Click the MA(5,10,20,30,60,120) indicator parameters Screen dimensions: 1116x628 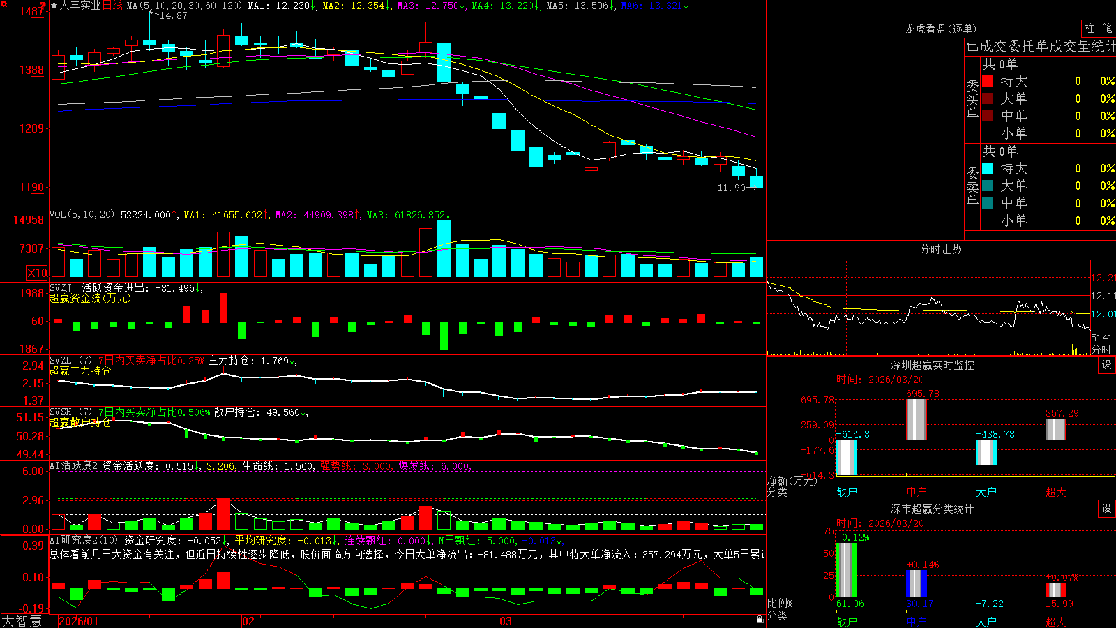(184, 6)
